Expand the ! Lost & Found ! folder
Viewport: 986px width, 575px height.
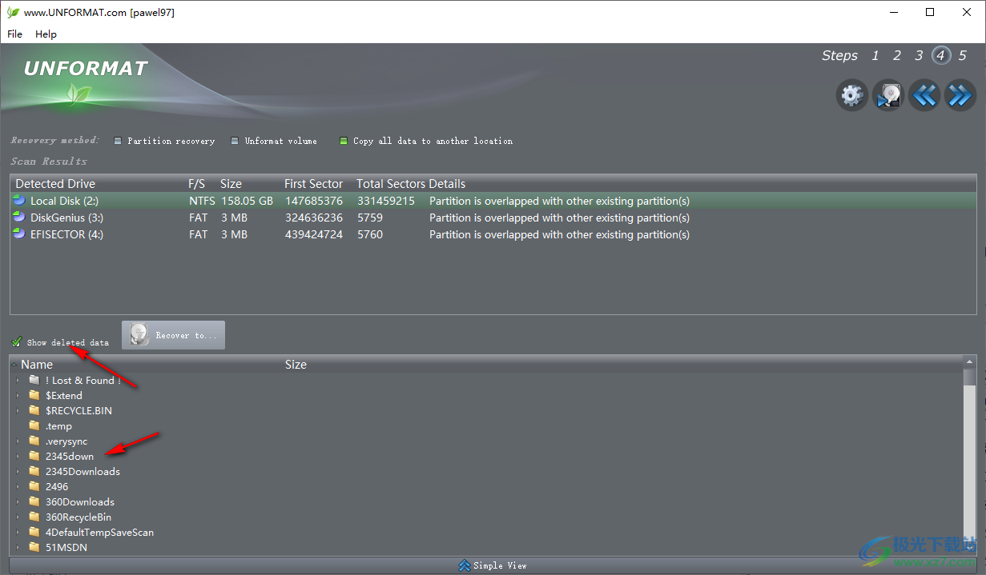coord(18,380)
